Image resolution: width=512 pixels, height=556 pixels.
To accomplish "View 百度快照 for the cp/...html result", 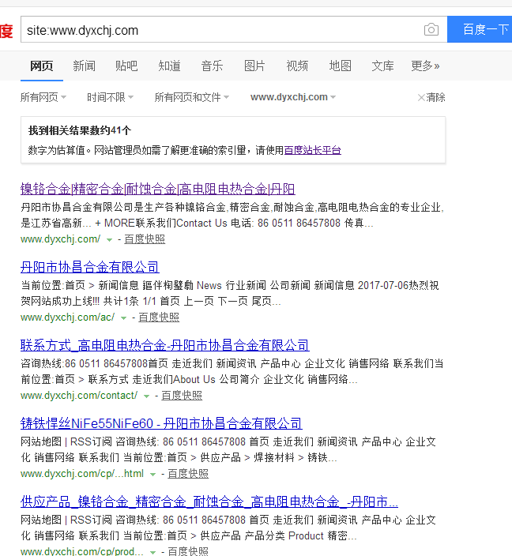I will pyautogui.click(x=188, y=473).
